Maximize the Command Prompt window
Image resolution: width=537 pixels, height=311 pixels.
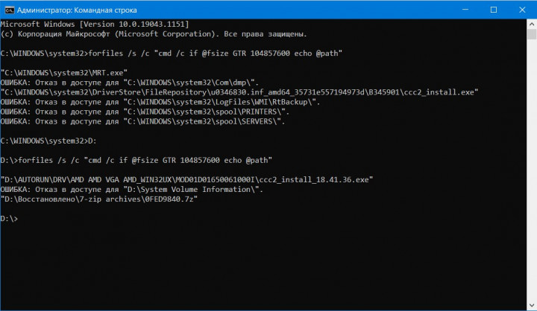(492, 10)
